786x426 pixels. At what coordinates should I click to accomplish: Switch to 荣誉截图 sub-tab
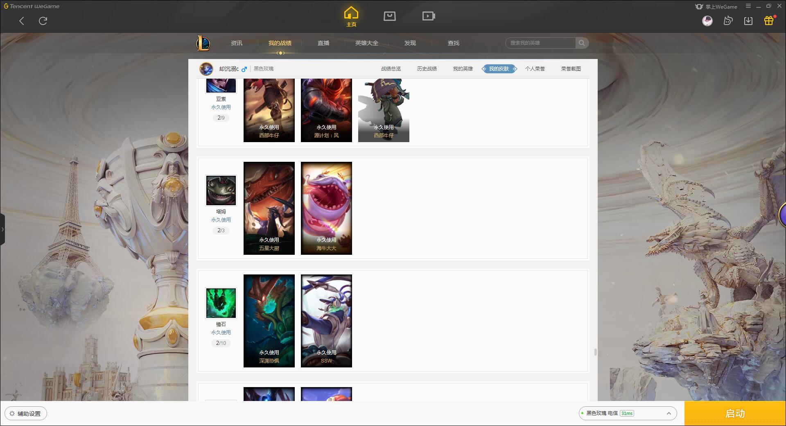[x=571, y=69]
